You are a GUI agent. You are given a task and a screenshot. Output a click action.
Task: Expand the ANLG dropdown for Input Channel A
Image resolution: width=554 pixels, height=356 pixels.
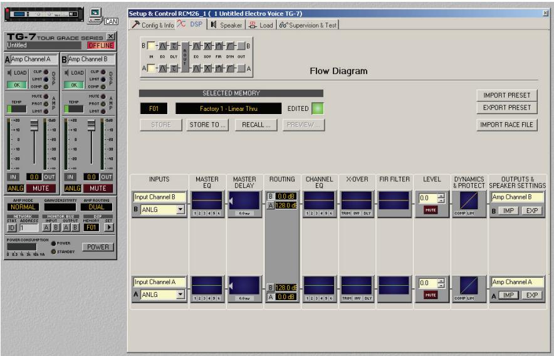tap(180, 294)
